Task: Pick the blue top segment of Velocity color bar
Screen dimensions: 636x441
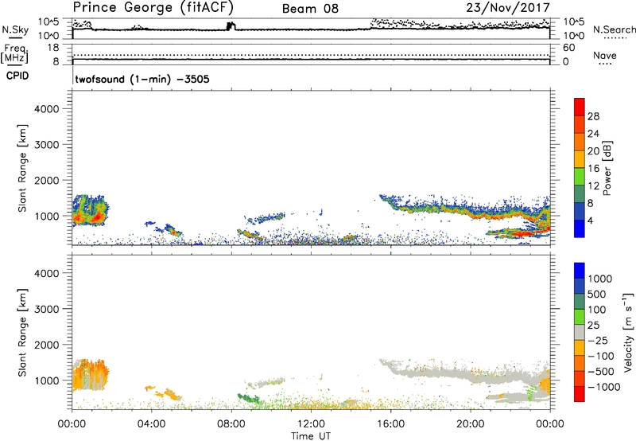Action: 580,271
